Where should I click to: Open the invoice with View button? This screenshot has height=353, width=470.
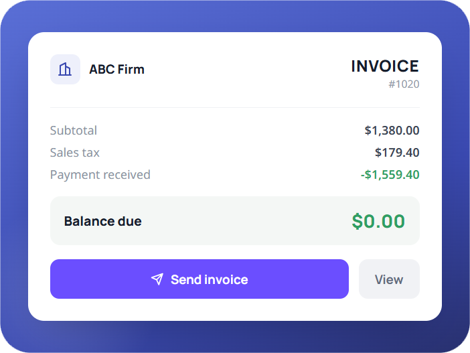[x=389, y=279]
